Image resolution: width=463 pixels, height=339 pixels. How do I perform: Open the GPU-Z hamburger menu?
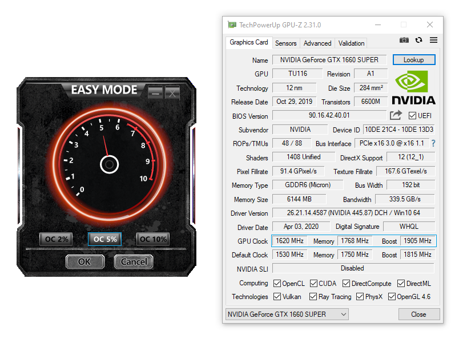pos(433,40)
